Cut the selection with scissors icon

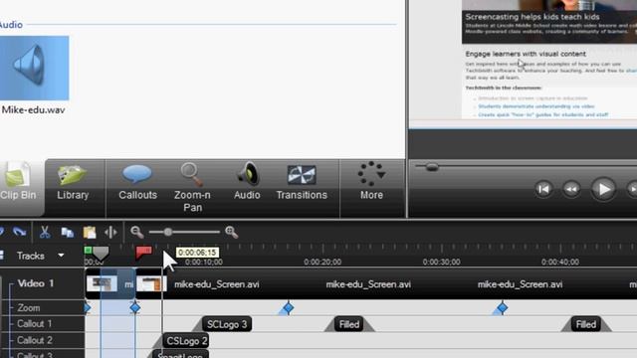click(x=45, y=232)
